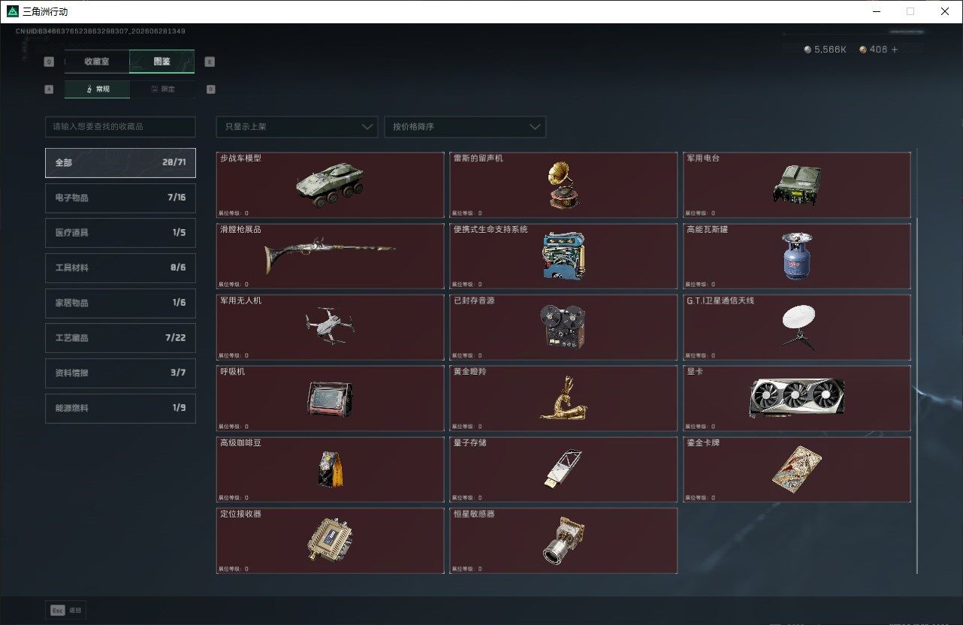The height and width of the screenshot is (625, 963).
Task: Filter by 能源燃料 category
Action: [x=120, y=408]
